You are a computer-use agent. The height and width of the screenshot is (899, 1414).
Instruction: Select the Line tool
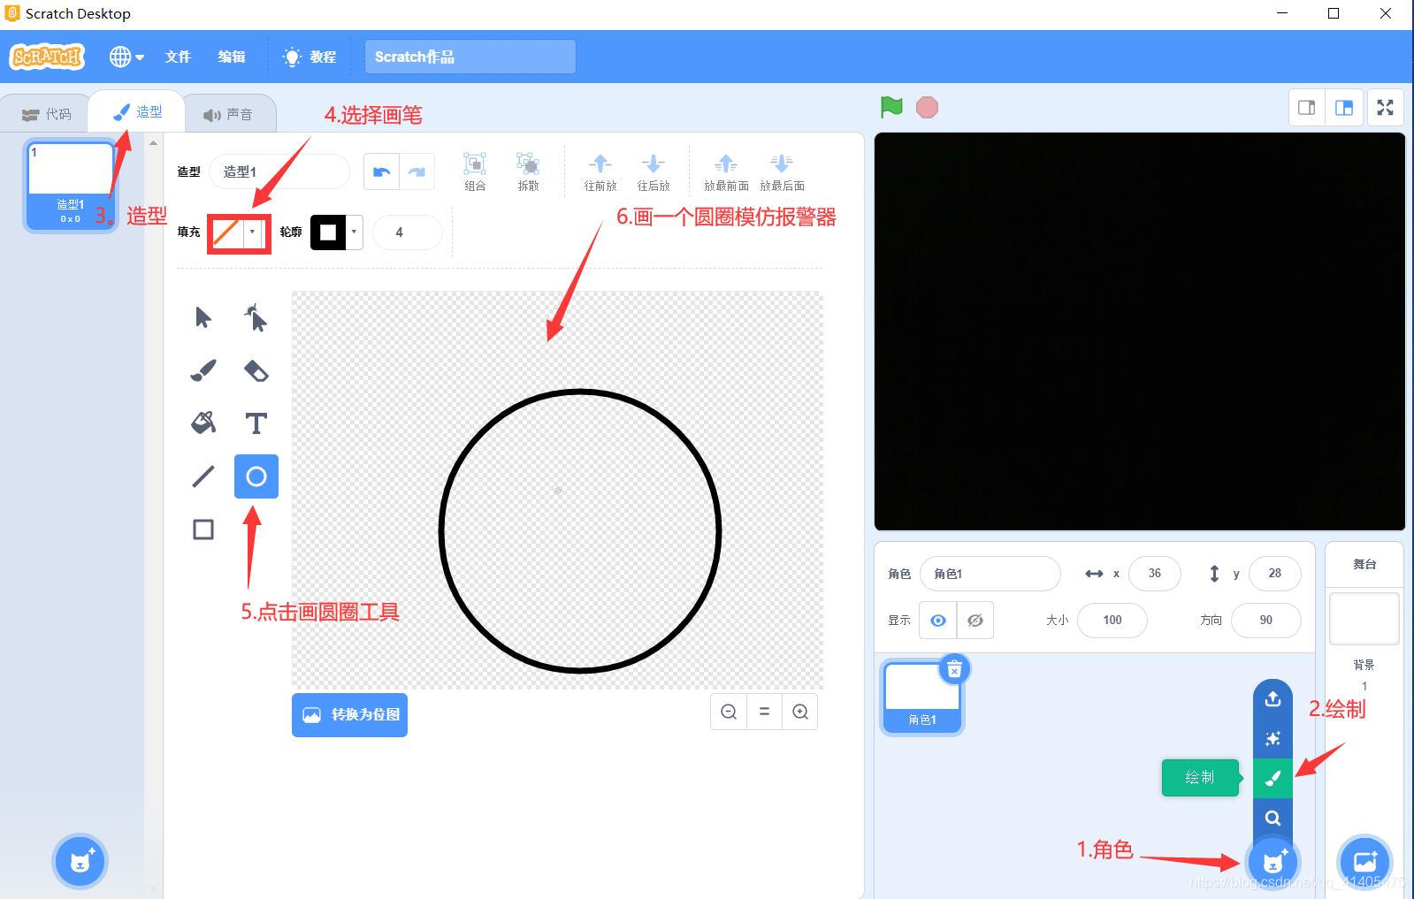pos(203,476)
